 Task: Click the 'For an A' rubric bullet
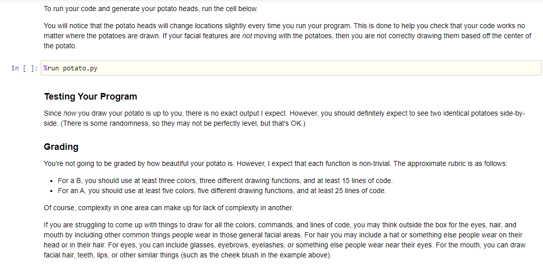click(221, 191)
